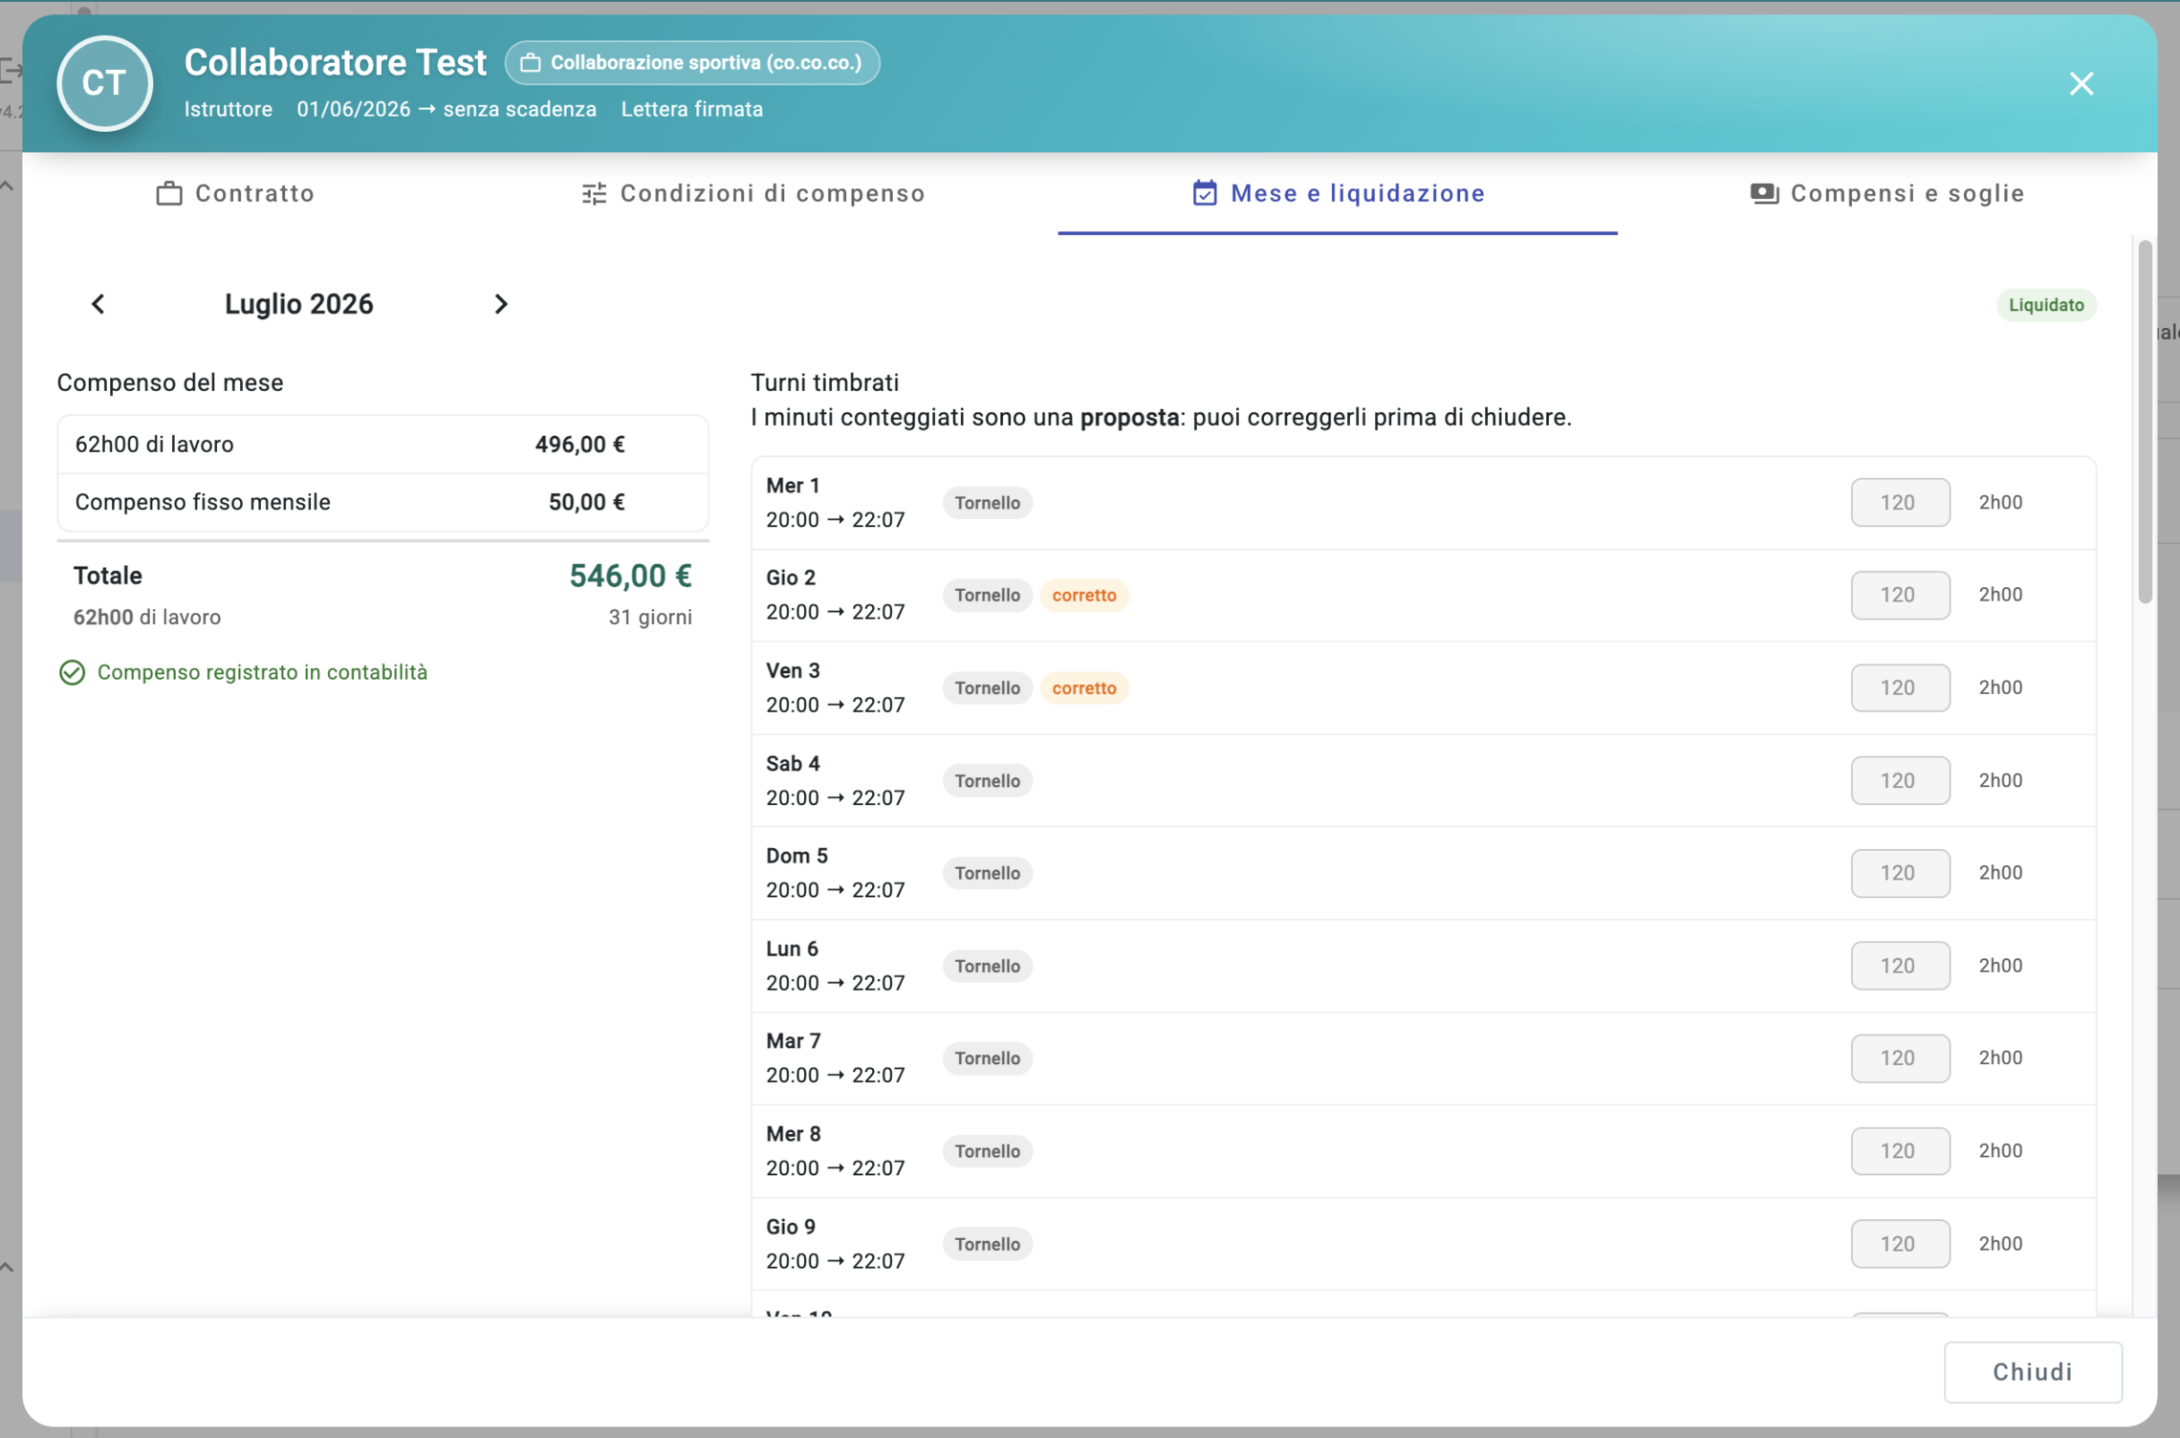Click the dialog's vertical scrollbar
This screenshot has height=1438, width=2180.
point(2145,422)
